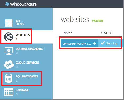
Task: Click the Virtual Machines count 0
Action: pos(17,53)
